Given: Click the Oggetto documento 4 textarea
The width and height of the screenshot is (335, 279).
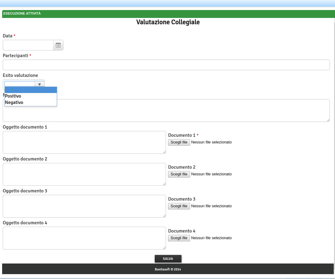Looking at the screenshot, I should point(84,238).
